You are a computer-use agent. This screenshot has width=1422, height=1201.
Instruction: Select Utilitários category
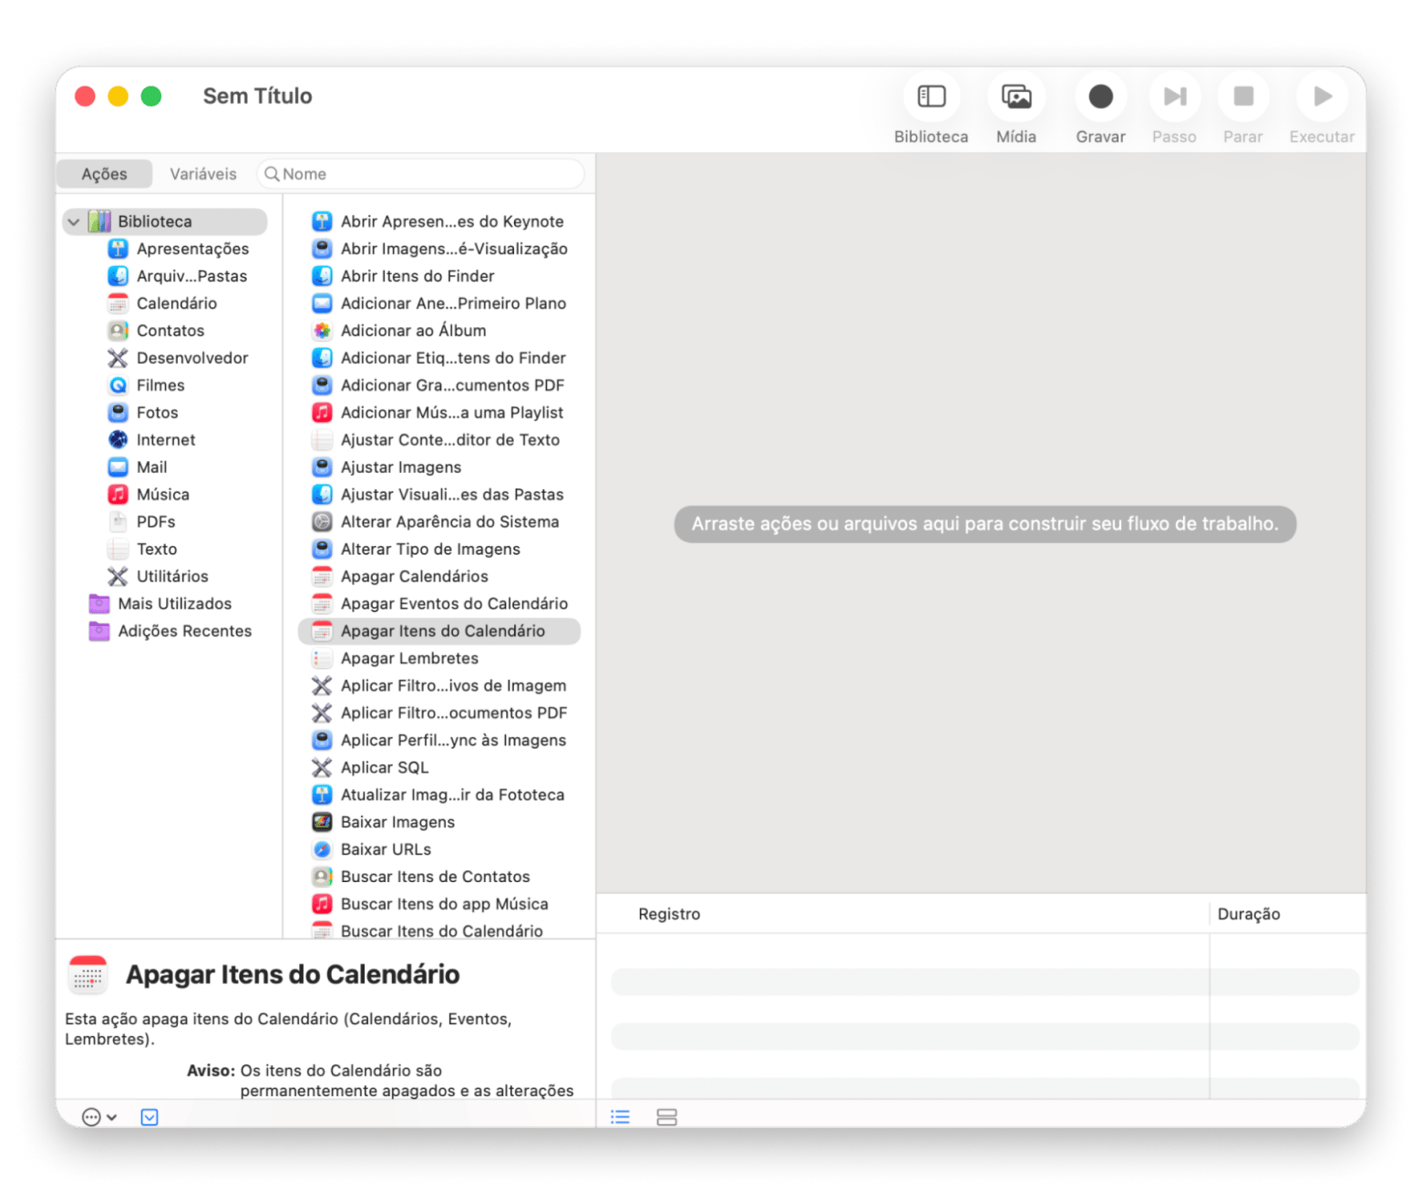[x=158, y=577]
